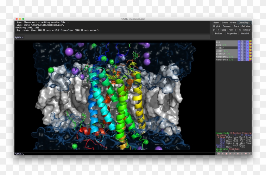Cycle the Mouse Mode 3-Button Viewing label
The image size is (266, 175).
[x=234, y=133]
